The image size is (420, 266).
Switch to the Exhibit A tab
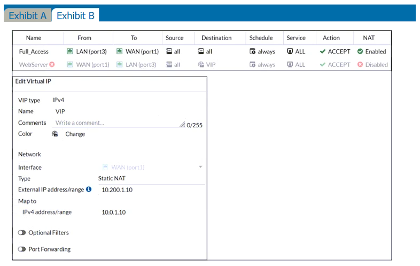point(28,16)
